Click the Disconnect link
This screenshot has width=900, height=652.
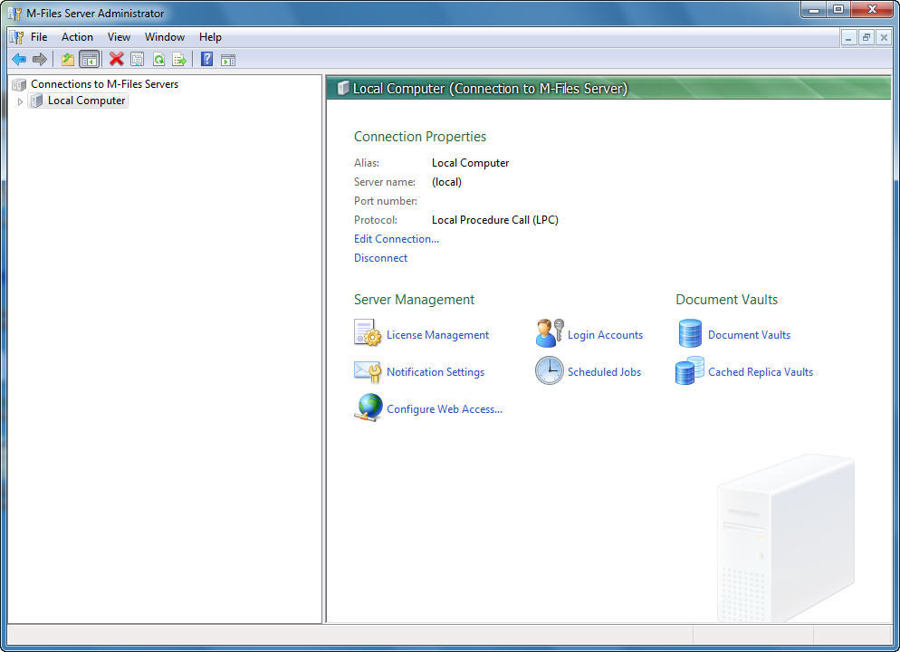click(380, 258)
